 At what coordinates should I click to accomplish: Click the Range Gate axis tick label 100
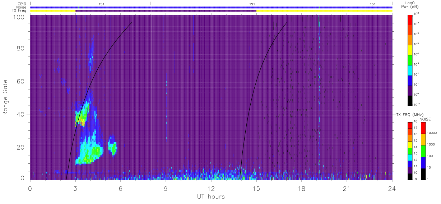19,17
